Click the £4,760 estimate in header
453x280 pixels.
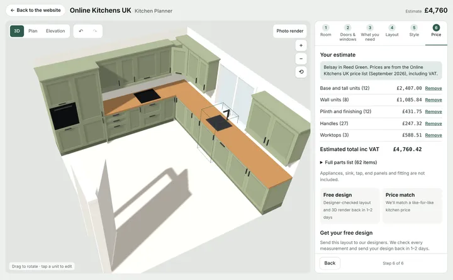pyautogui.click(x=435, y=11)
